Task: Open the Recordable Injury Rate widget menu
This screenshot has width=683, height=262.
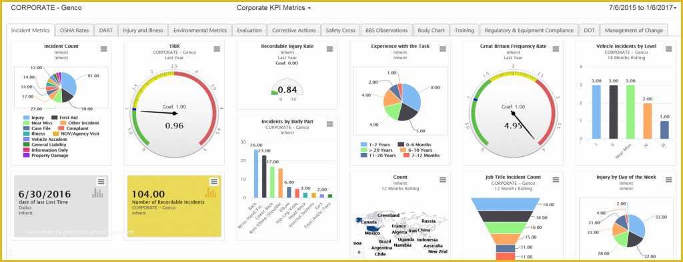Action: [329, 49]
